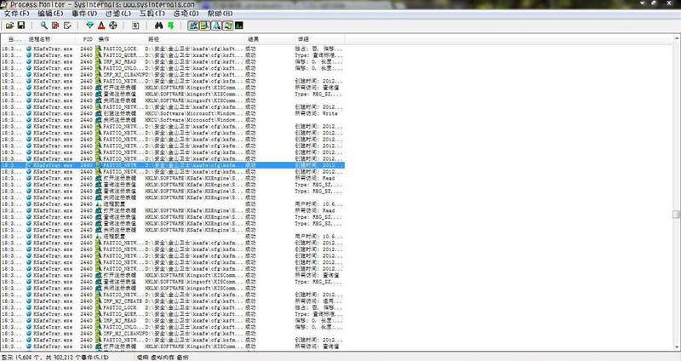This screenshot has height=361, width=681.
Task: Open the 过滤(L) menu
Action: pos(118,14)
